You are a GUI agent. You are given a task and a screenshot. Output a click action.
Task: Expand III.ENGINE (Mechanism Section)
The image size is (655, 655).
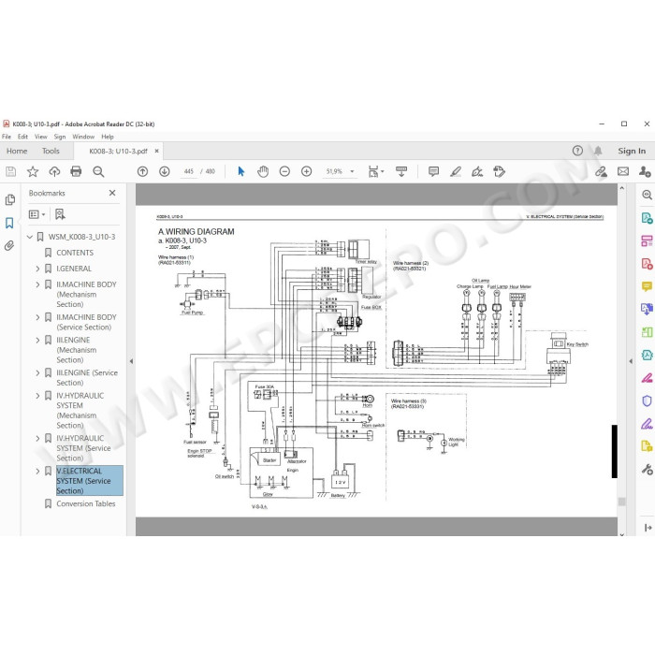[x=37, y=340]
